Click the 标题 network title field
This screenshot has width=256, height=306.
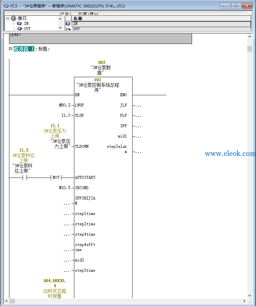coord(44,49)
